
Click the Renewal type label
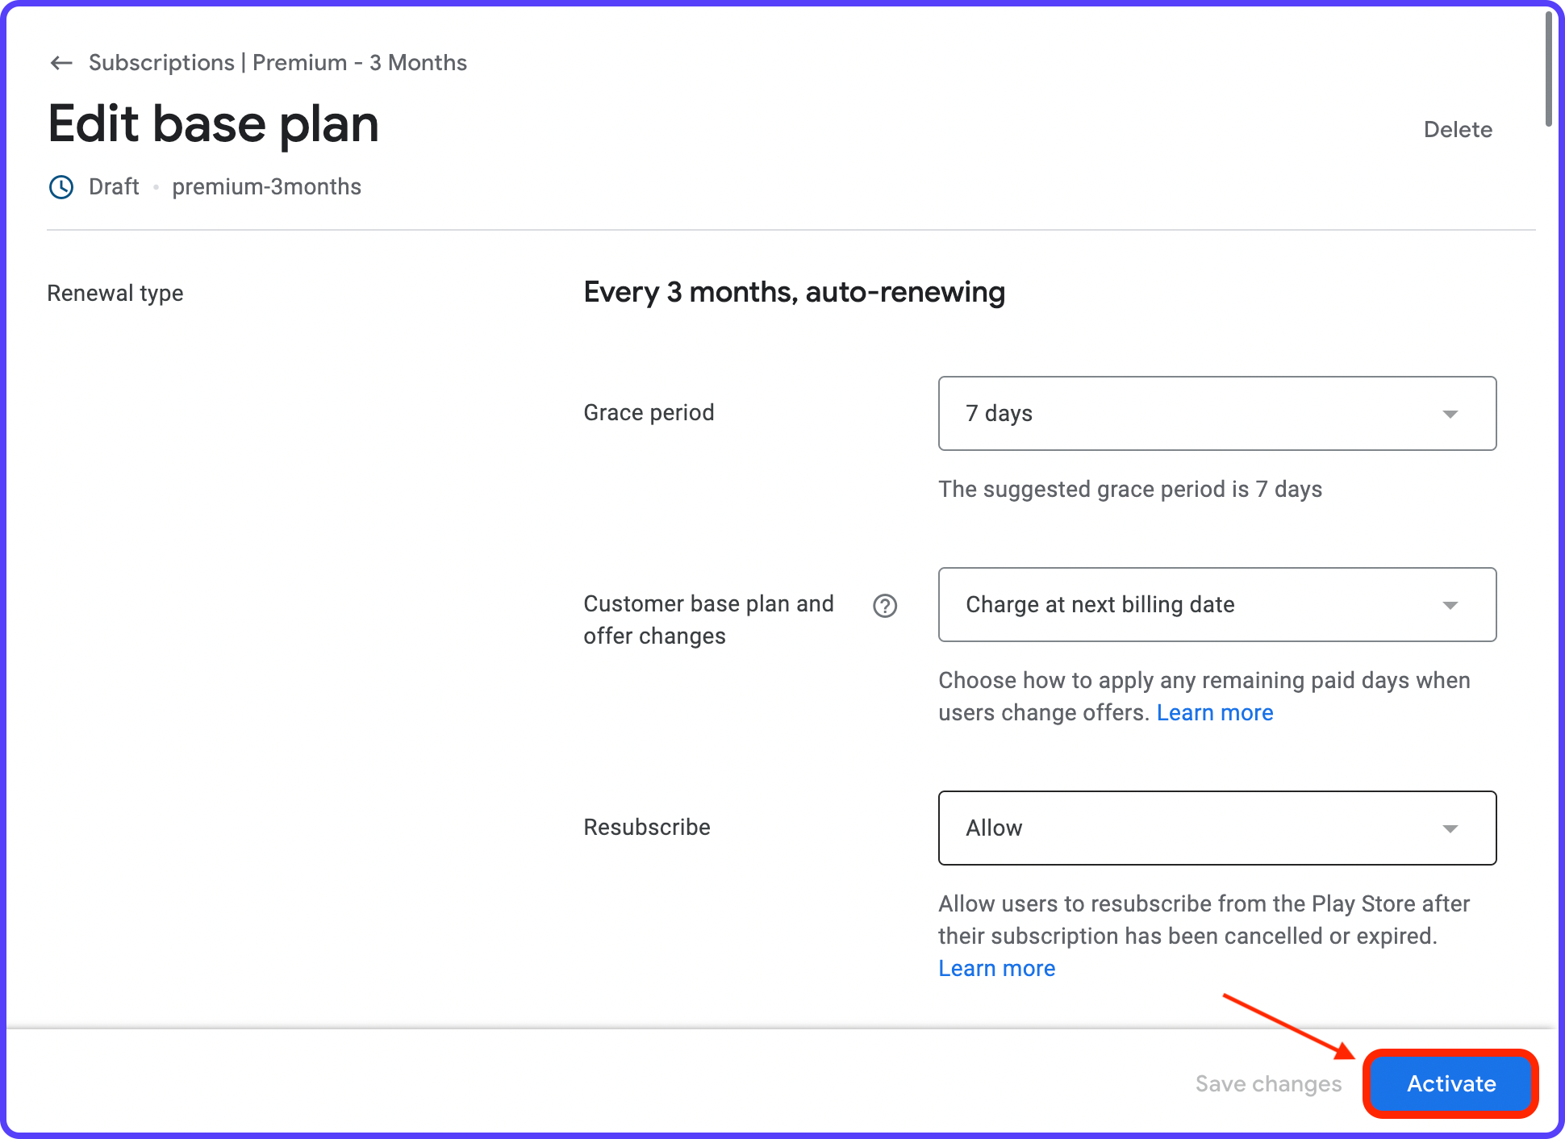tap(115, 293)
